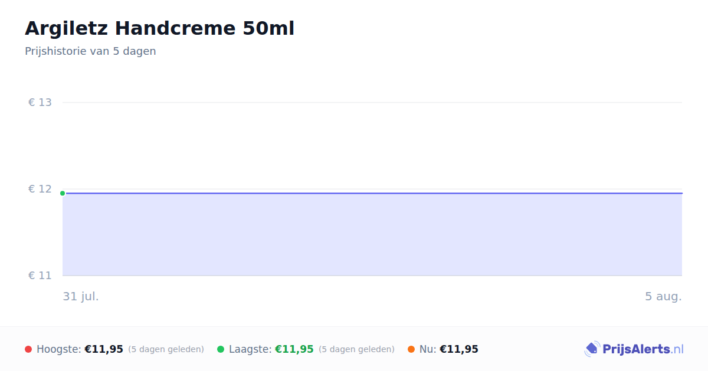Click the PrijsAlerts price tag logo icon

[592, 349]
